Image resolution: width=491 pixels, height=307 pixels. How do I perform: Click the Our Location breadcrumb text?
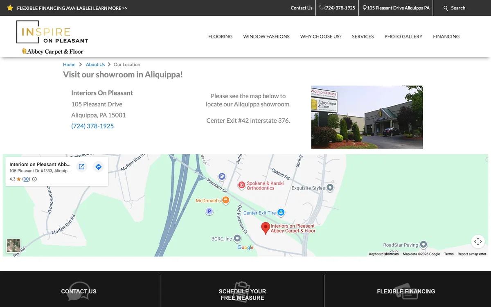(127, 64)
